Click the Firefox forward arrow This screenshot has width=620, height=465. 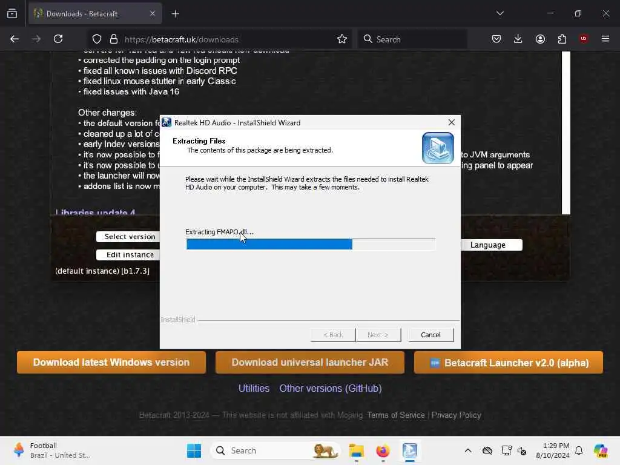pyautogui.click(x=36, y=39)
